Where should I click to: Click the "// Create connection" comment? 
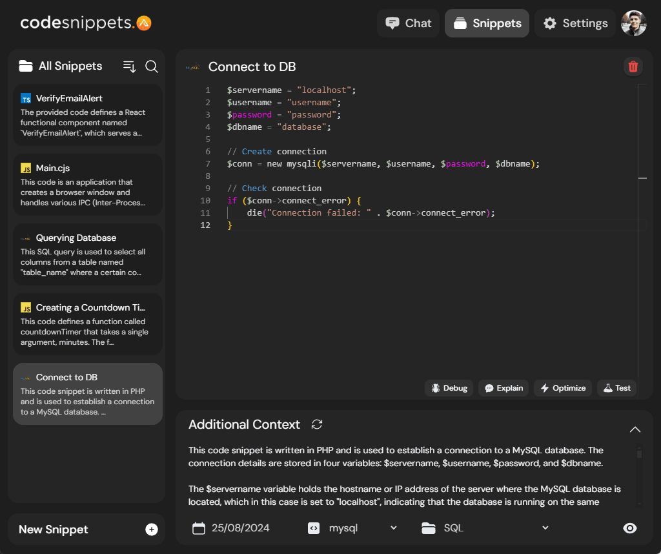click(276, 151)
